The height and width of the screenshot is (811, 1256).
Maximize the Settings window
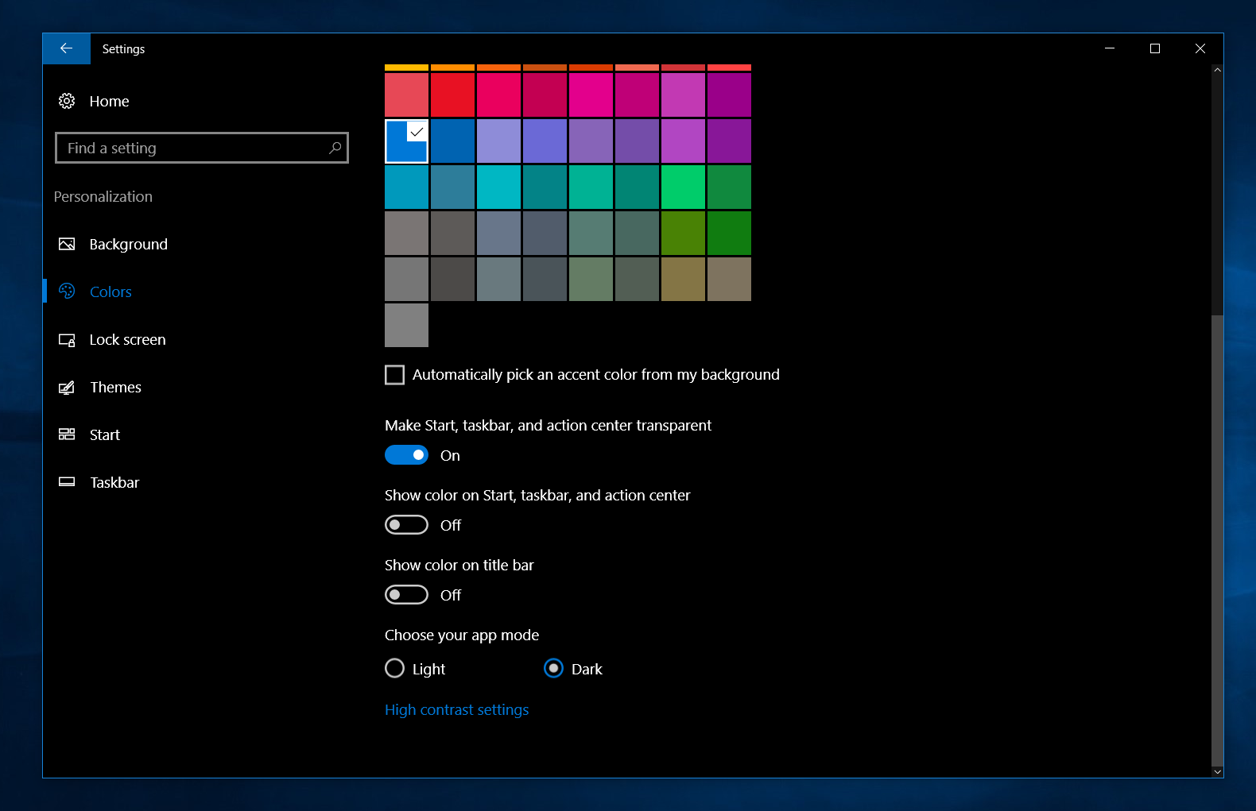tap(1155, 48)
